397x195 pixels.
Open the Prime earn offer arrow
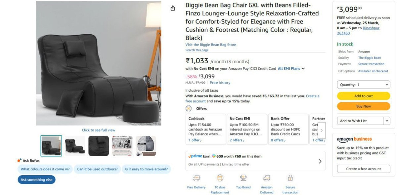[320, 161]
